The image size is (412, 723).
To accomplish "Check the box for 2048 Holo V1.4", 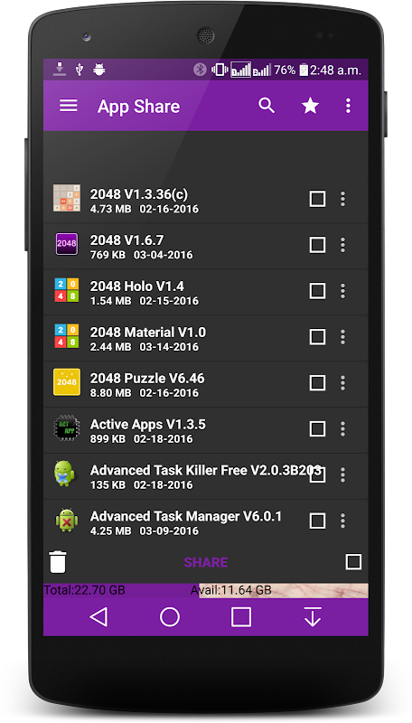I will [317, 291].
